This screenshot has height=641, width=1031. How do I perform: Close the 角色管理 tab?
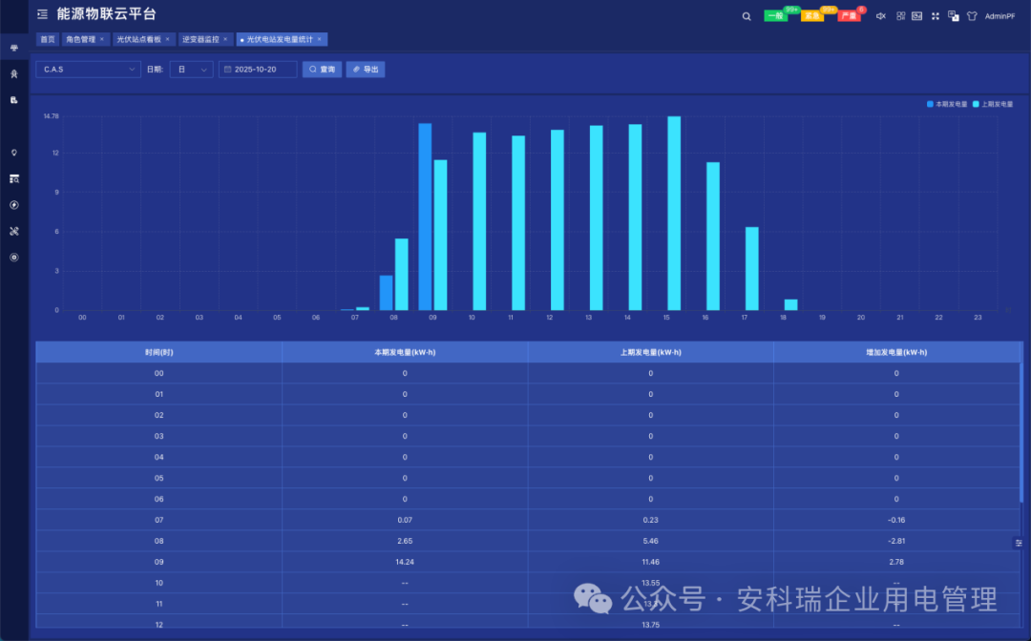pos(102,40)
